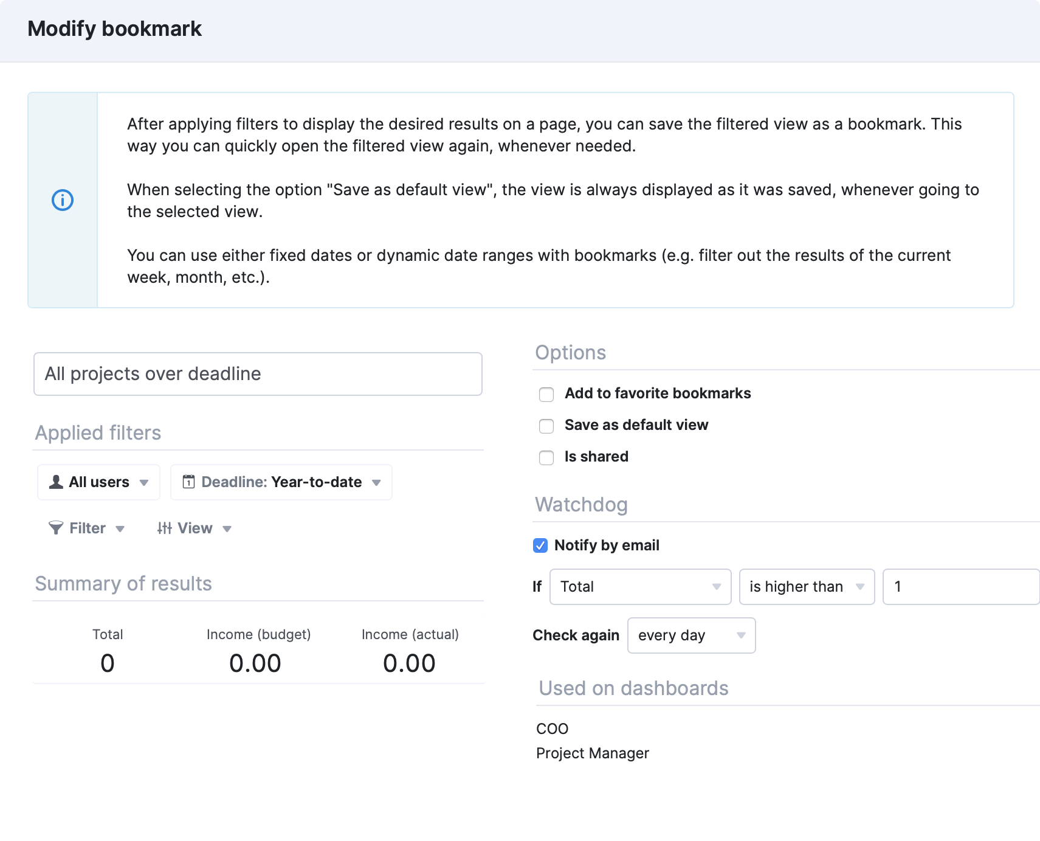Image resolution: width=1040 pixels, height=841 pixels.
Task: Click the COO dashboard entry
Action: click(x=553, y=729)
